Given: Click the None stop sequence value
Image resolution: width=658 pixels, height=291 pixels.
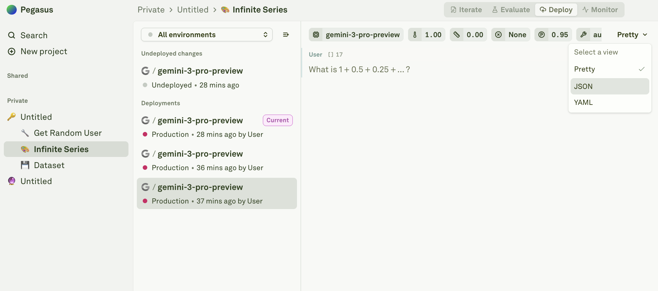Looking at the screenshot, I should pyautogui.click(x=517, y=35).
